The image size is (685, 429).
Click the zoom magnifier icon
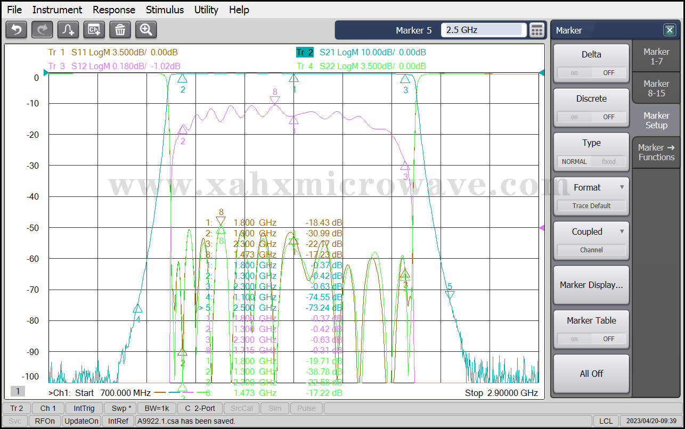146,30
